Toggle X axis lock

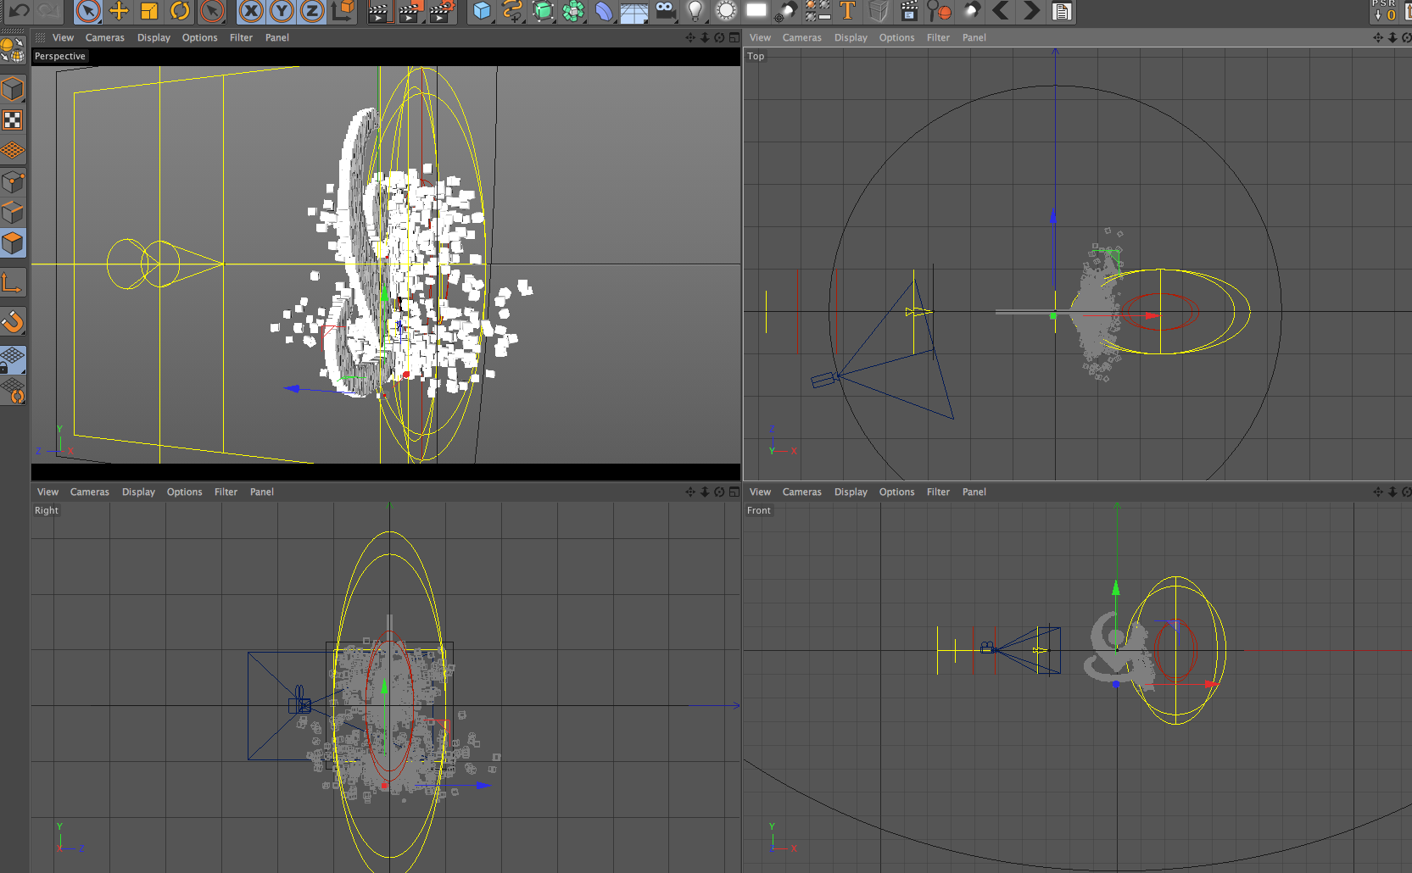coord(250,11)
